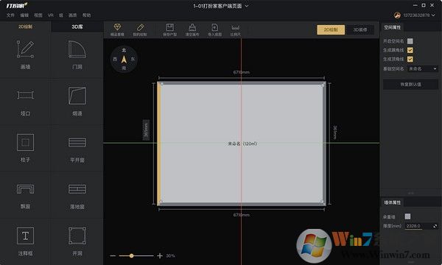Click the 未命名 (120㎡) room label
This screenshot has width=442, height=265.
click(242, 144)
